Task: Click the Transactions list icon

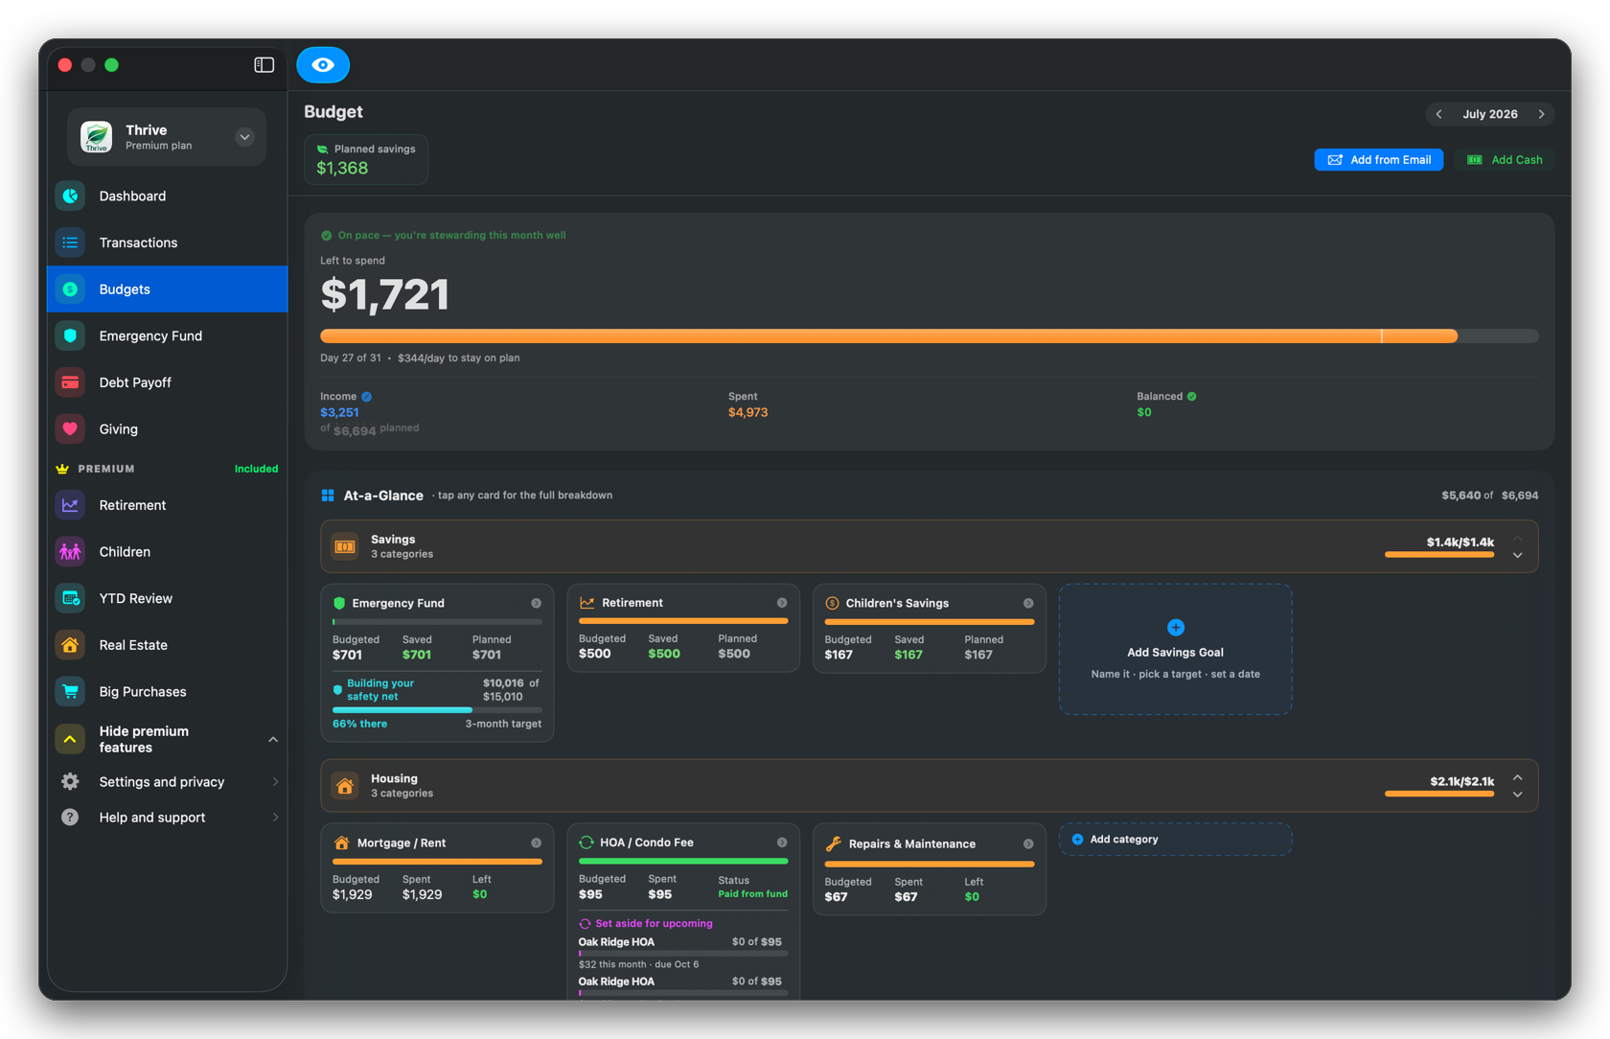Action: 70,242
